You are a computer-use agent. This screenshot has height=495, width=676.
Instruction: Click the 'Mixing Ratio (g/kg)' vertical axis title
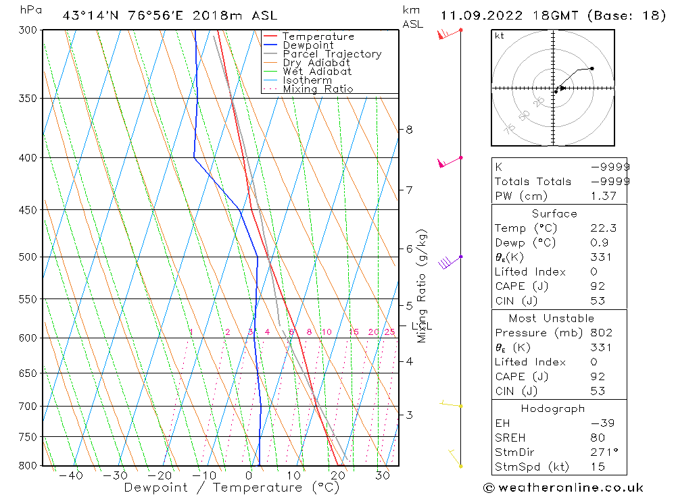click(x=422, y=286)
